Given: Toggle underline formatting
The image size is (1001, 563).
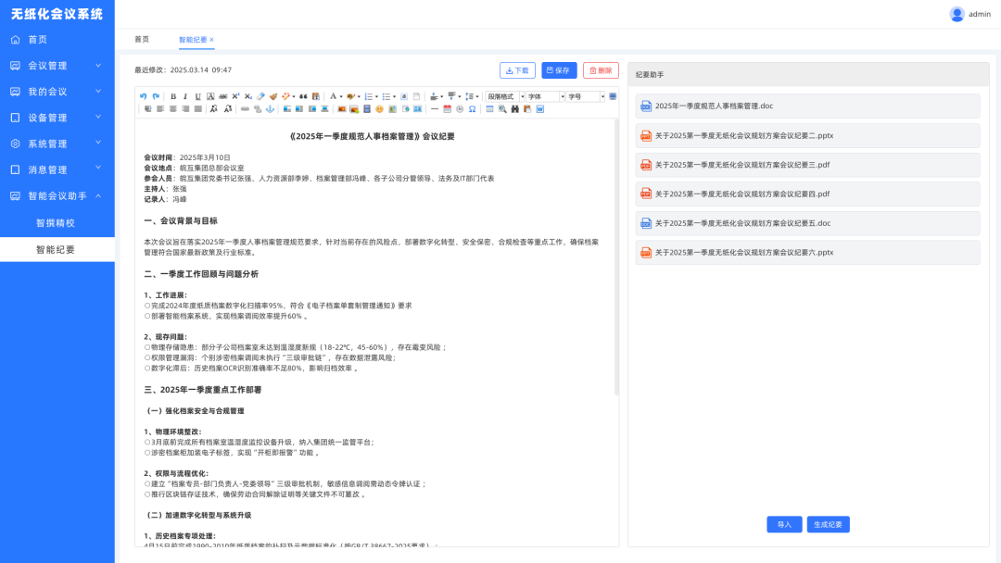Looking at the screenshot, I should pyautogui.click(x=197, y=96).
